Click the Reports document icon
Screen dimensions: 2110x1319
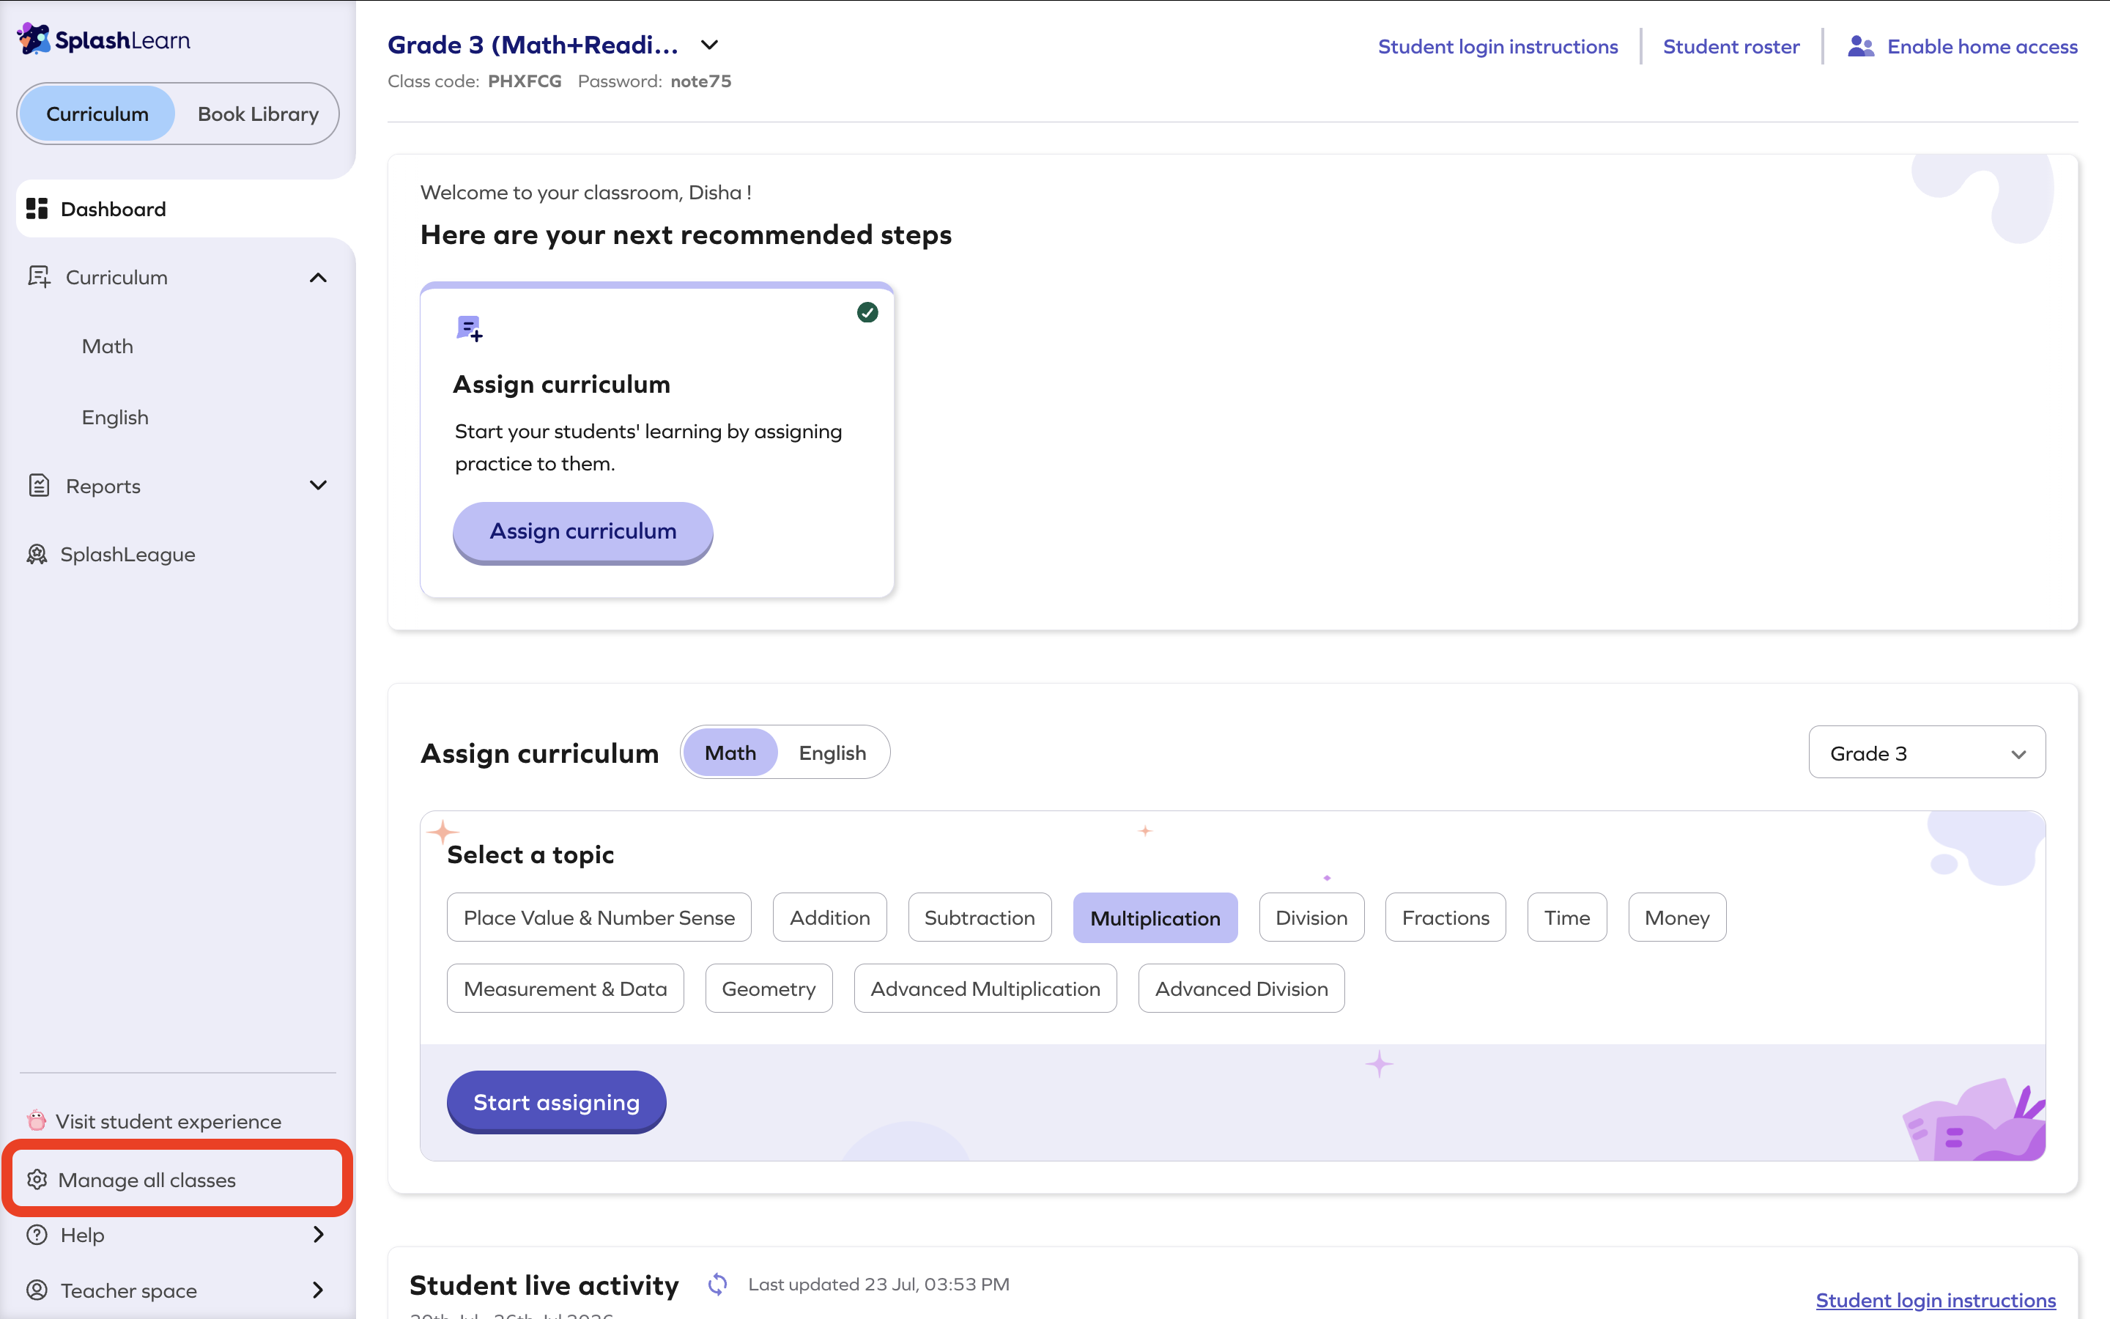pyautogui.click(x=40, y=485)
